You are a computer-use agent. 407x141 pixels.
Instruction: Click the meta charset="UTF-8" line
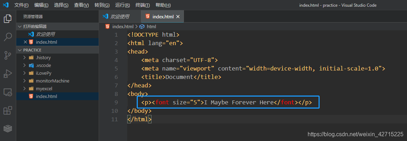[180, 60]
